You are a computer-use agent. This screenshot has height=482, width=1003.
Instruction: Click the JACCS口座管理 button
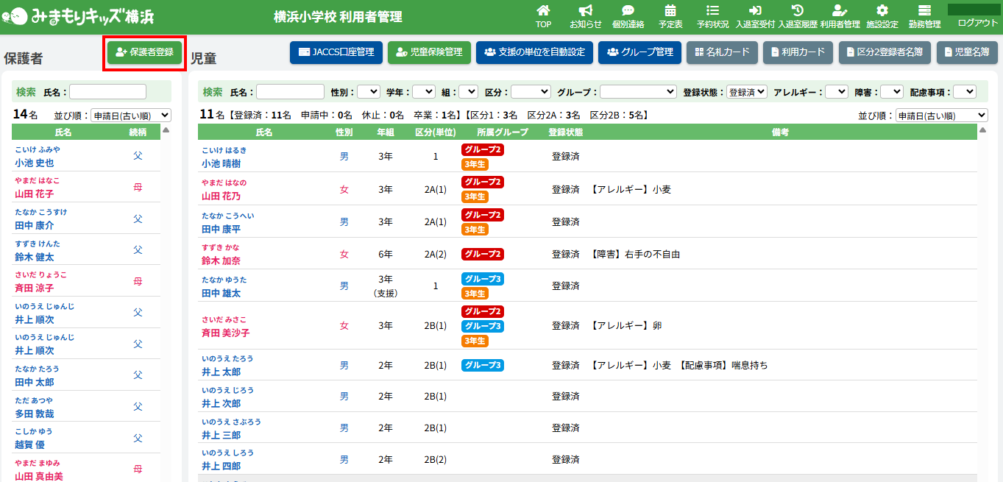click(x=336, y=52)
